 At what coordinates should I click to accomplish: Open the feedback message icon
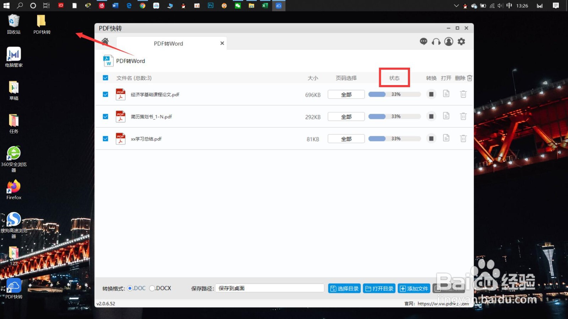pos(424,41)
